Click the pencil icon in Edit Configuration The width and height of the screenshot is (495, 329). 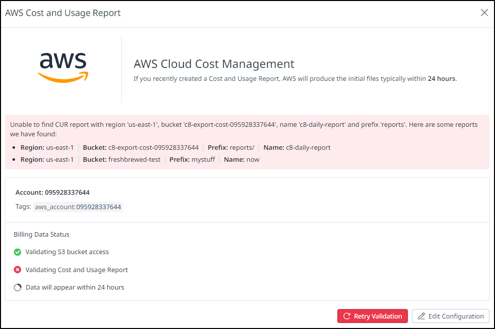421,316
